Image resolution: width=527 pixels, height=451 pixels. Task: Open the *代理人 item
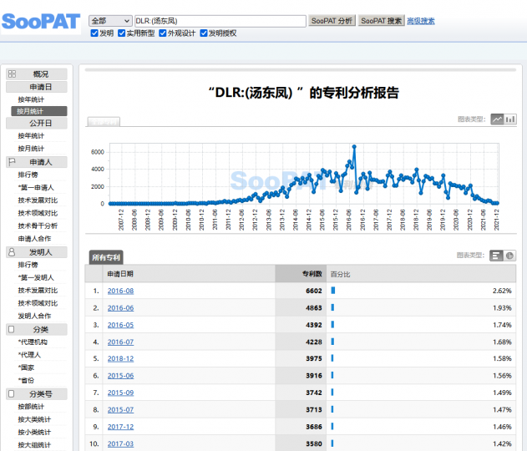coord(29,355)
